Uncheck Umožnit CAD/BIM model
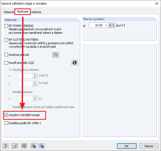Screen dimensions: 161x151 (6, 115)
